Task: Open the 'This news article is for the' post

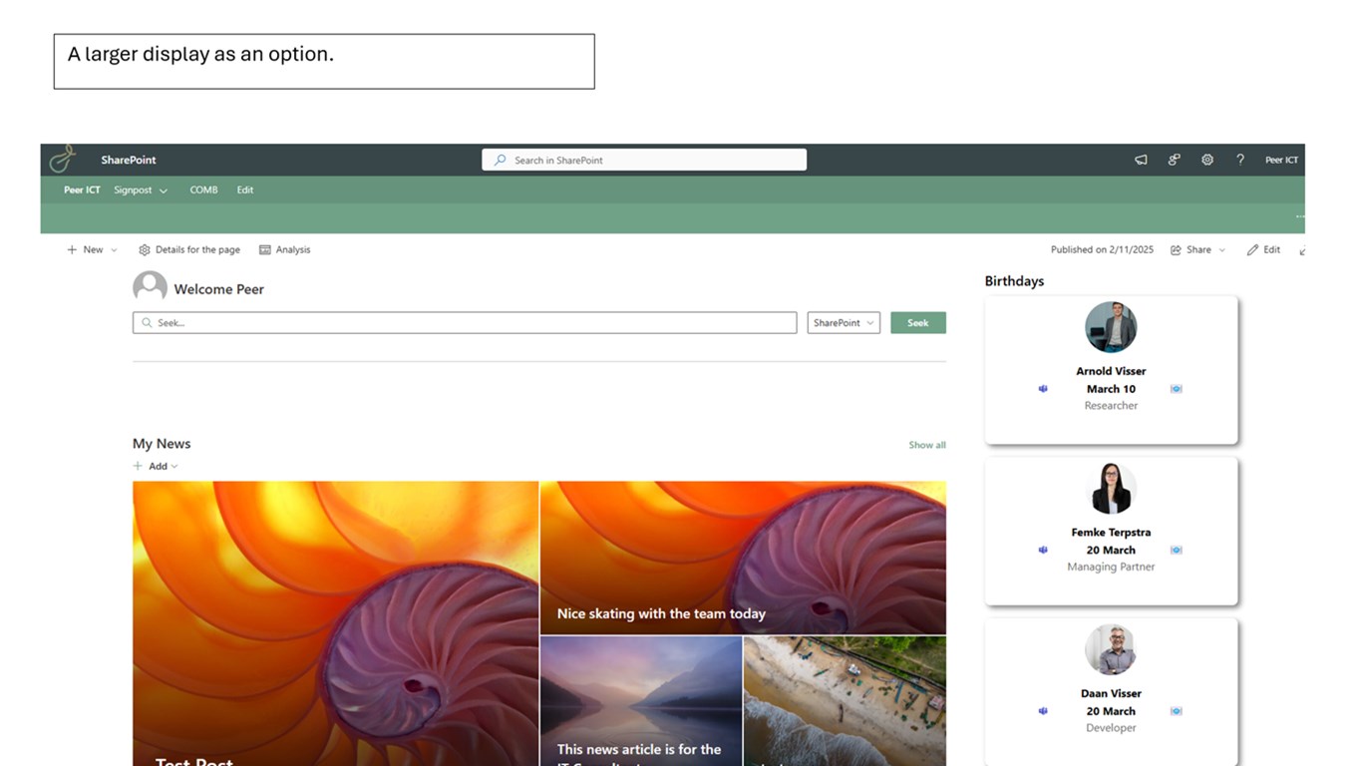Action: click(641, 701)
